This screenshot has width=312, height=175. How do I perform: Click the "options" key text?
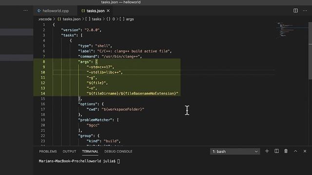coord(88,104)
